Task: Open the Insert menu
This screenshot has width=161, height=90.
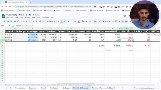Action: pyautogui.click(x=22, y=17)
